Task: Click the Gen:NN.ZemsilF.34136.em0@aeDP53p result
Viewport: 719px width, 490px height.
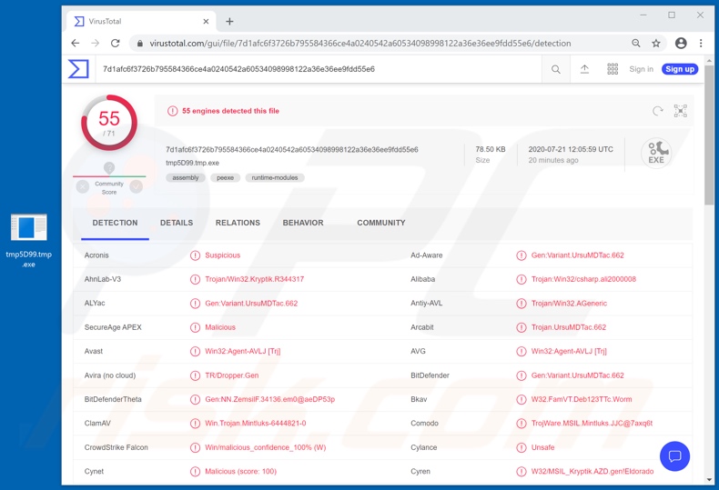Action: (x=270, y=399)
